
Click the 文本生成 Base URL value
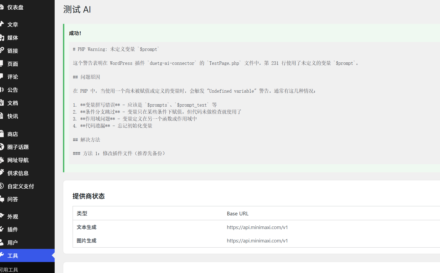(257, 227)
